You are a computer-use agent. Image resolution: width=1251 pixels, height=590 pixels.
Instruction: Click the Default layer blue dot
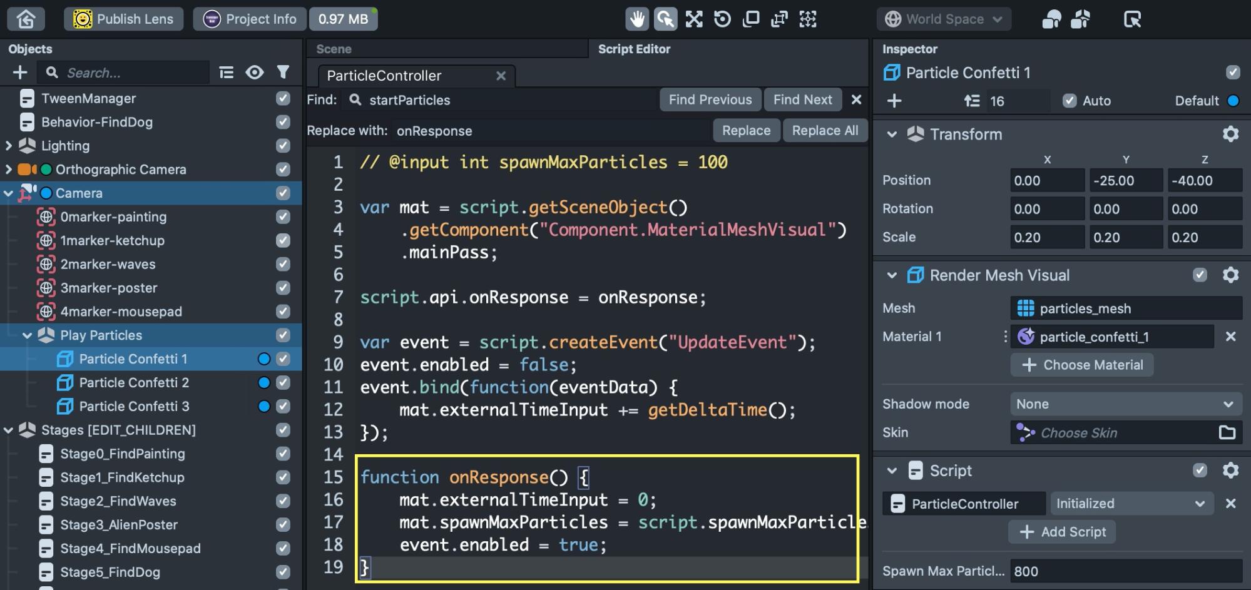click(1233, 101)
